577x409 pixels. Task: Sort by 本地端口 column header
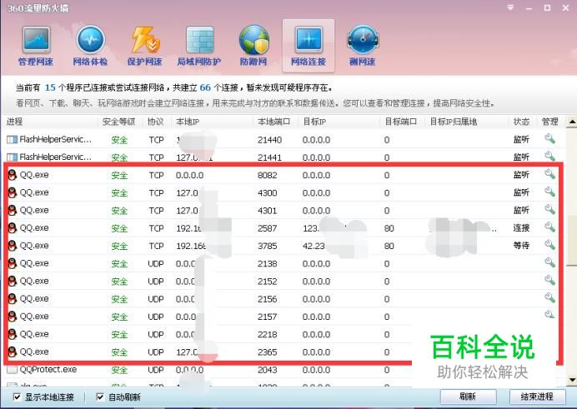(274, 122)
